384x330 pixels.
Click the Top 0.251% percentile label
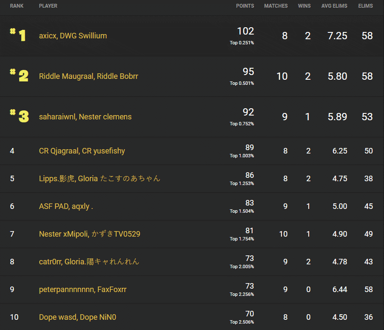tap(241, 43)
